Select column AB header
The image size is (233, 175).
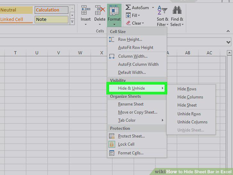click(x=188, y=53)
